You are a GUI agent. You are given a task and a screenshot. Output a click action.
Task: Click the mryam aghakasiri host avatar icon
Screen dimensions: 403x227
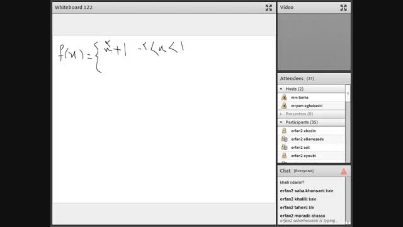pos(284,105)
